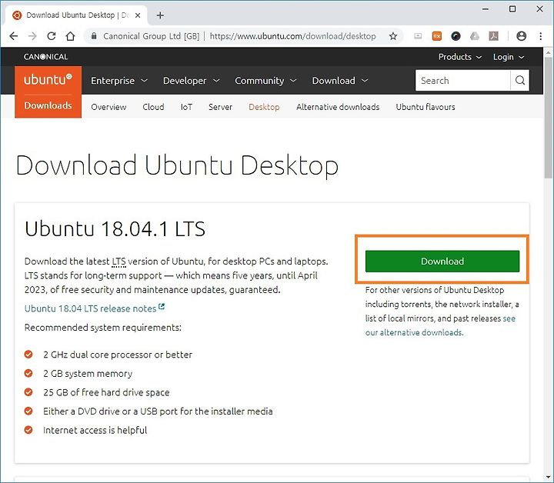Screen dimensions: 554x483
Task: Click the Downloads section label
Action: coord(48,105)
